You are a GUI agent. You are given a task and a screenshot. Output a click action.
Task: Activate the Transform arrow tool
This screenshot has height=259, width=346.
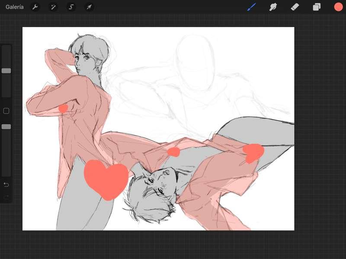coord(89,7)
